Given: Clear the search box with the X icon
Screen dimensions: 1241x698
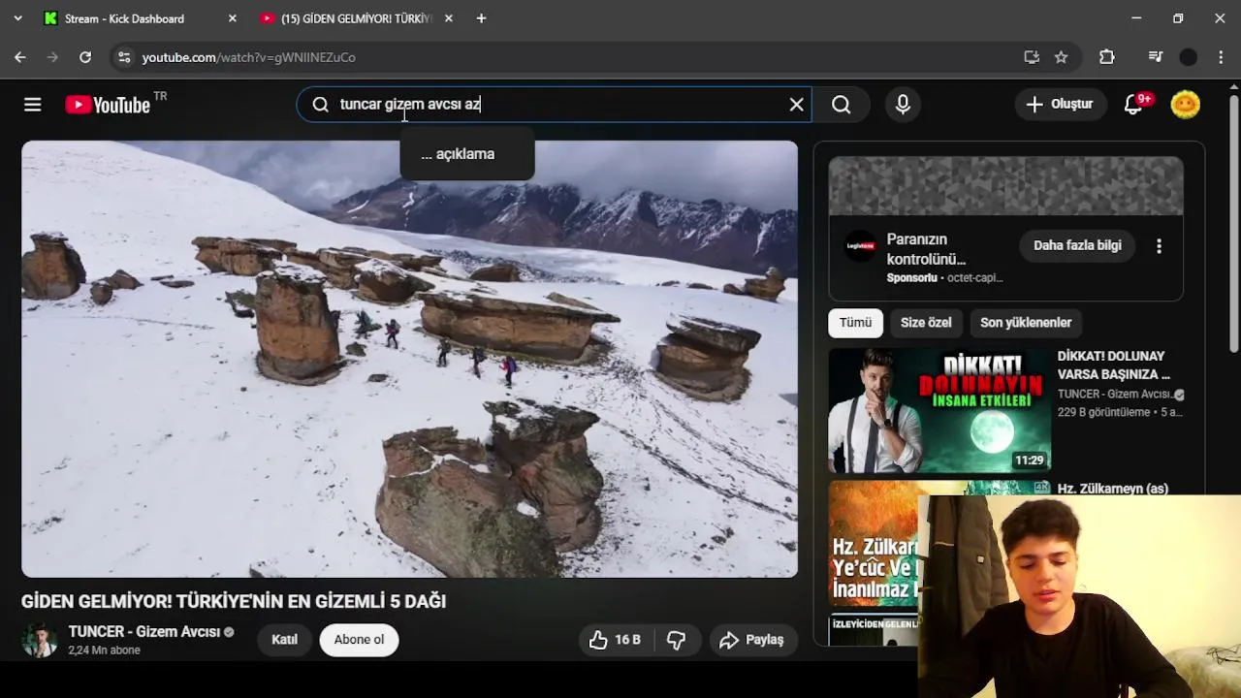Looking at the screenshot, I should [x=797, y=105].
